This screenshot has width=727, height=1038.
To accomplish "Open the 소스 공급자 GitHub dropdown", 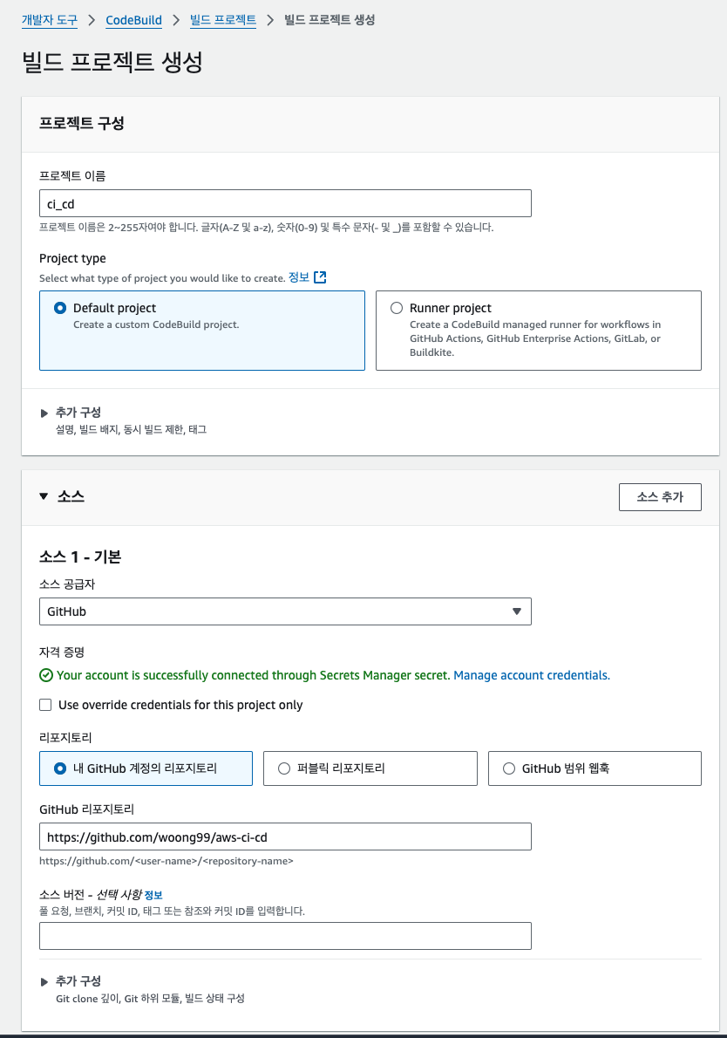I will (x=285, y=611).
